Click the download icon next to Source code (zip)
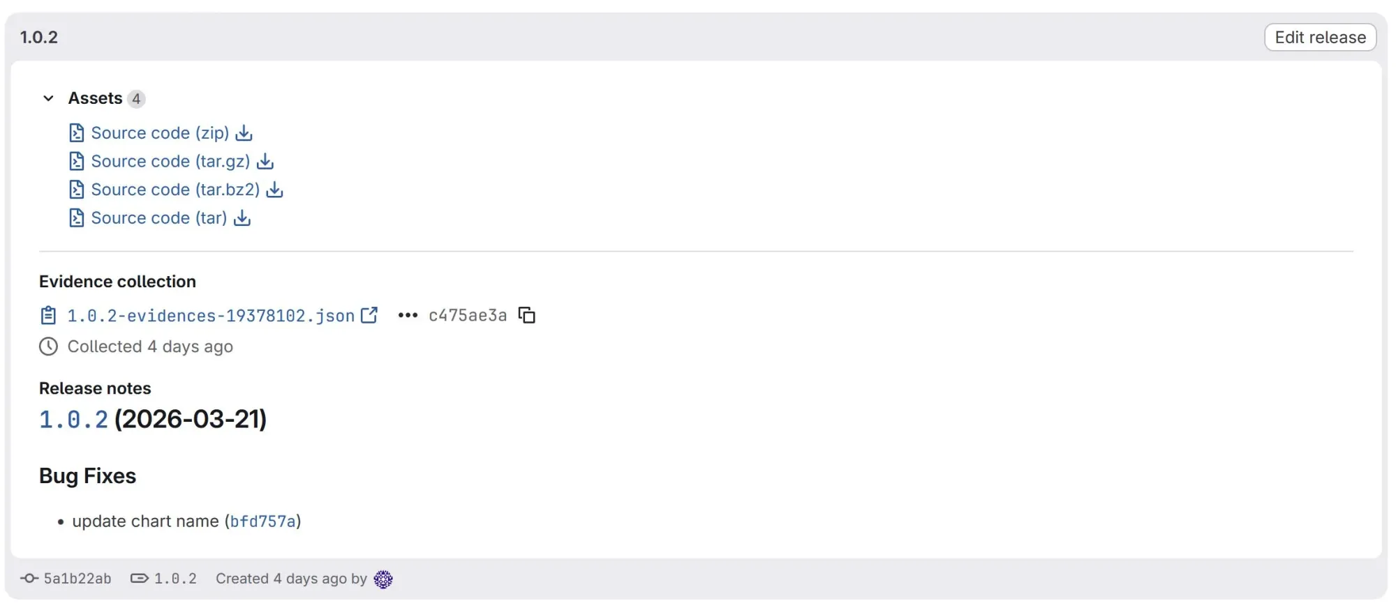This screenshot has width=1396, height=610. tap(243, 132)
